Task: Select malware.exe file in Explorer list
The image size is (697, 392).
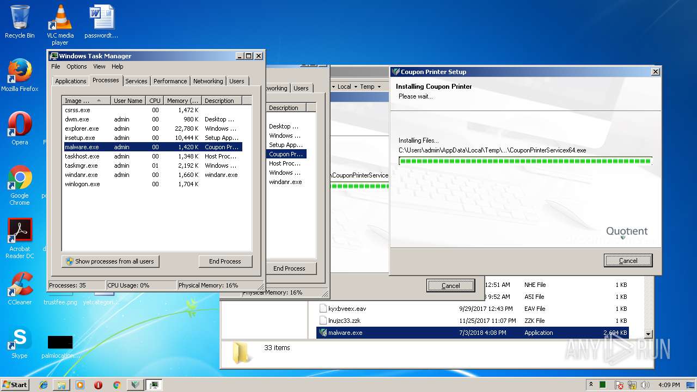Action: 473,333
